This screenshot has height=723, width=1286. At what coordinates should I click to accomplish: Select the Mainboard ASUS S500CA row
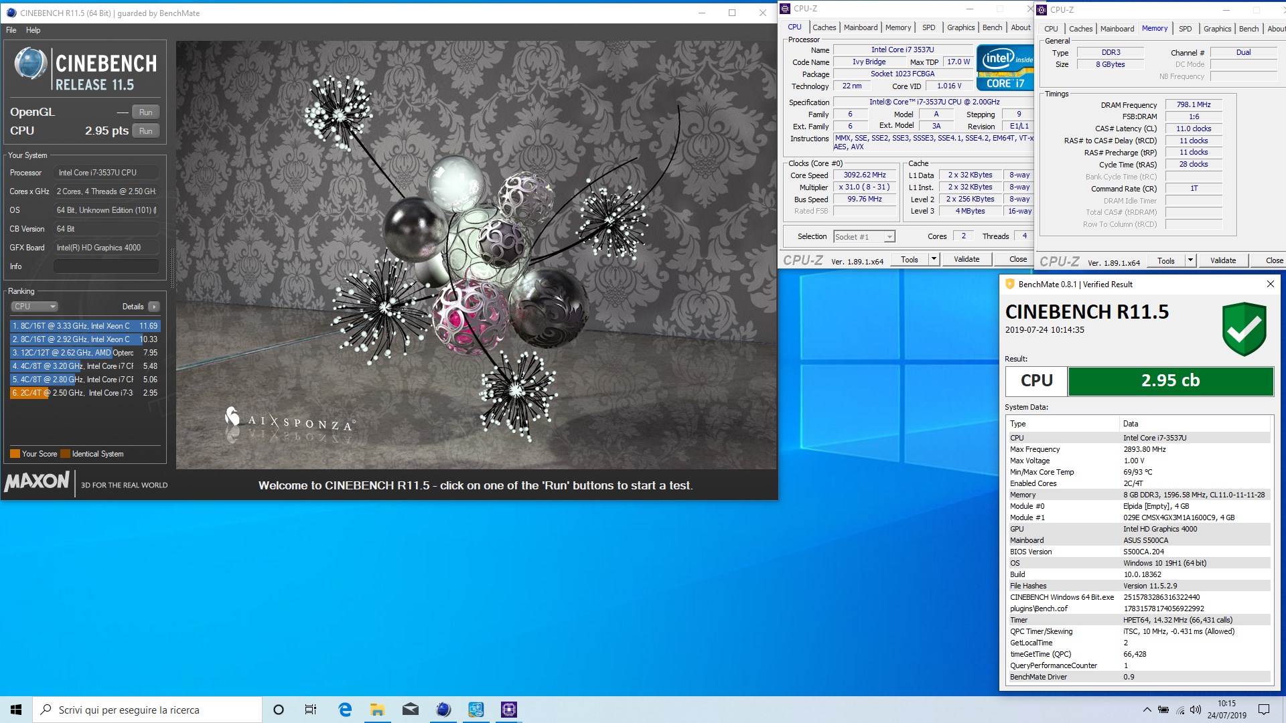click(x=1138, y=540)
